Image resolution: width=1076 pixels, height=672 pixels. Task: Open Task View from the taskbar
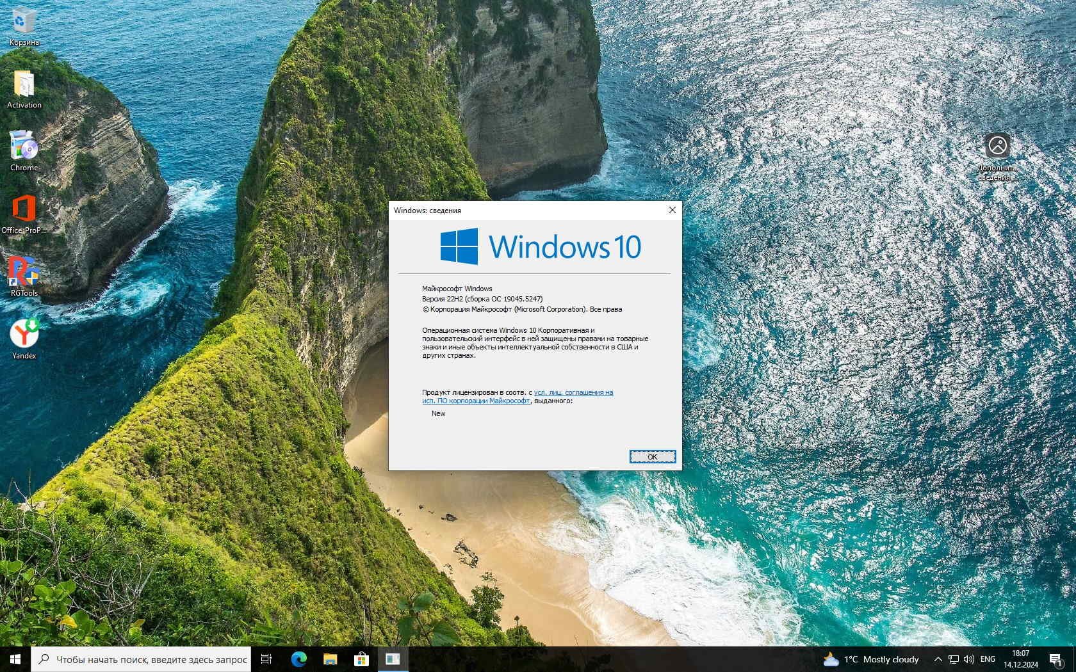266,659
